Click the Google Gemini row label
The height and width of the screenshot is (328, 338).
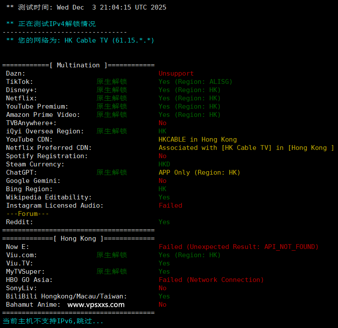(33, 181)
